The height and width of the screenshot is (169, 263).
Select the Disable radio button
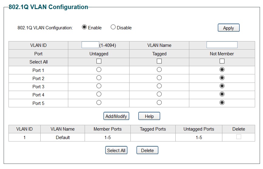click(x=113, y=27)
